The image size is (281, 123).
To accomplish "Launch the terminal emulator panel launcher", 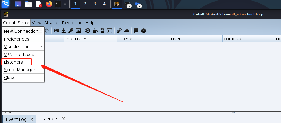I will pos(58,4).
